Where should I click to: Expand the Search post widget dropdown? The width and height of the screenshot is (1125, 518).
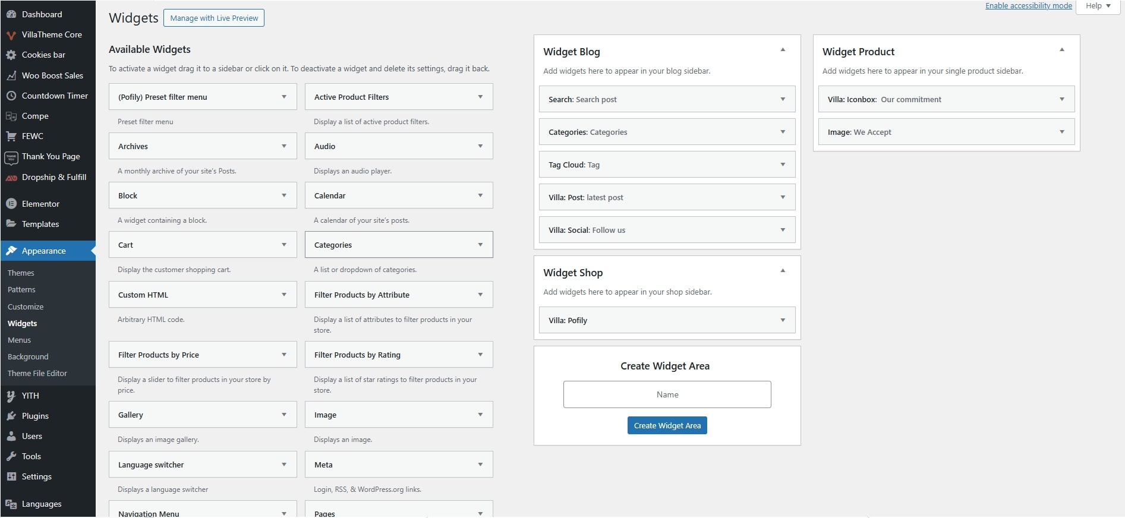[x=783, y=99]
